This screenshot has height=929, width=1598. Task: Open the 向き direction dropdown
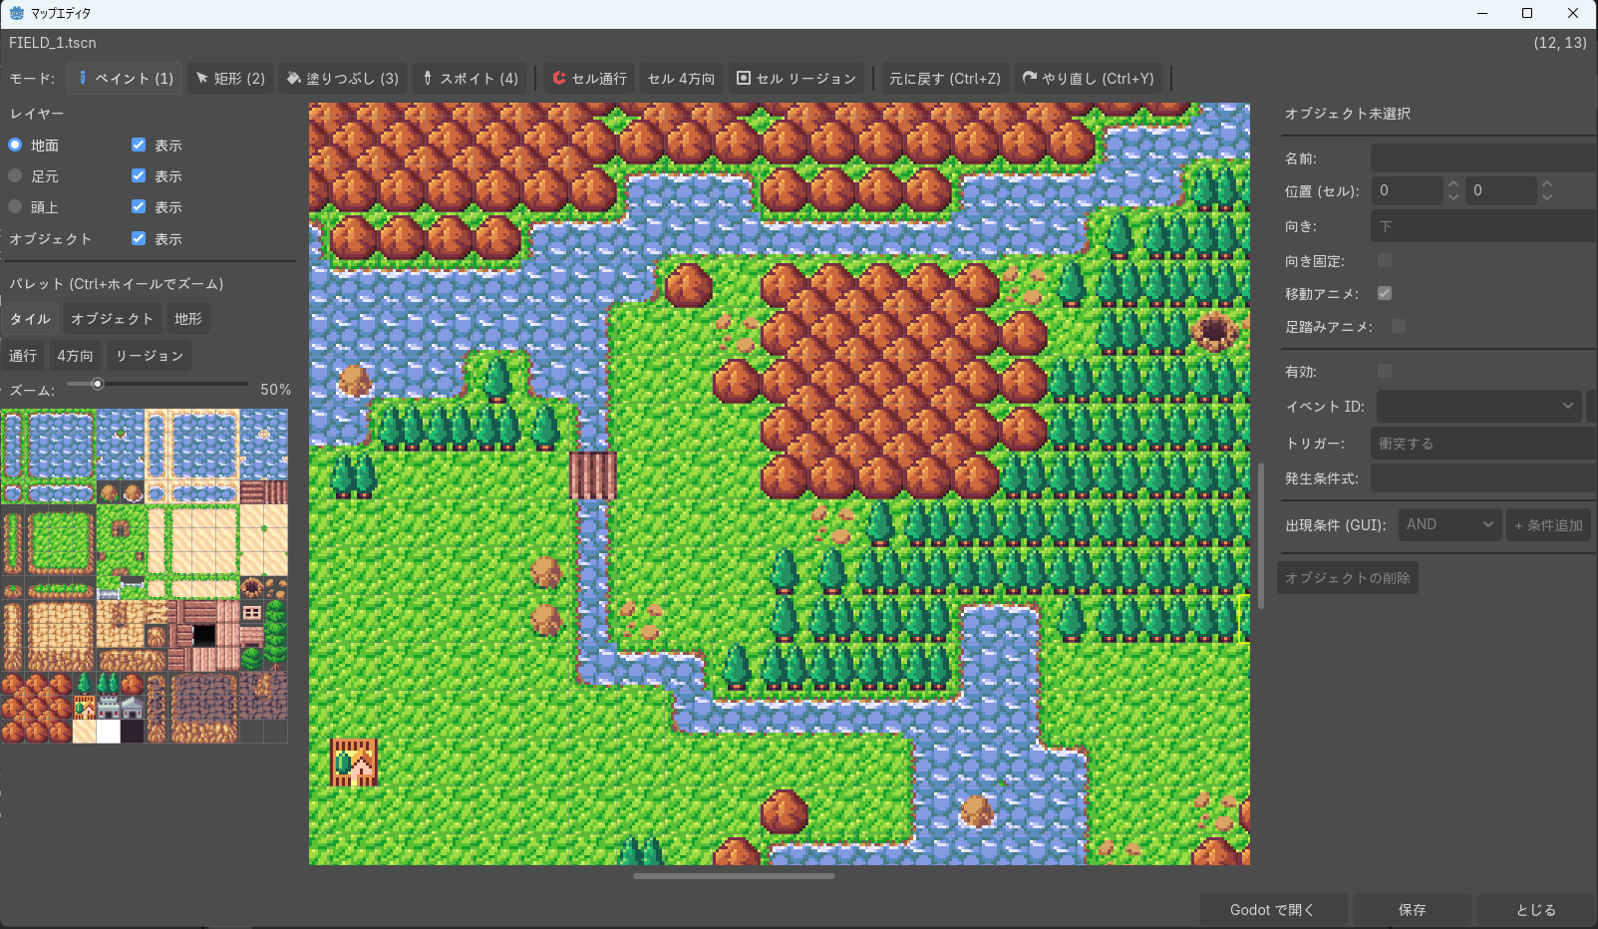click(1484, 226)
